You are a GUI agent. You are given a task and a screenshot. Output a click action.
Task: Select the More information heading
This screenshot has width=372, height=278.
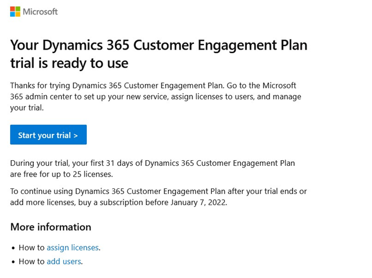51,227
